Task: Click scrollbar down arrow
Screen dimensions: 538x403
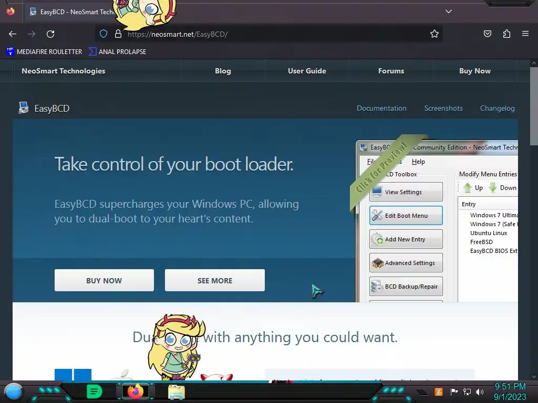Action: click(x=534, y=376)
